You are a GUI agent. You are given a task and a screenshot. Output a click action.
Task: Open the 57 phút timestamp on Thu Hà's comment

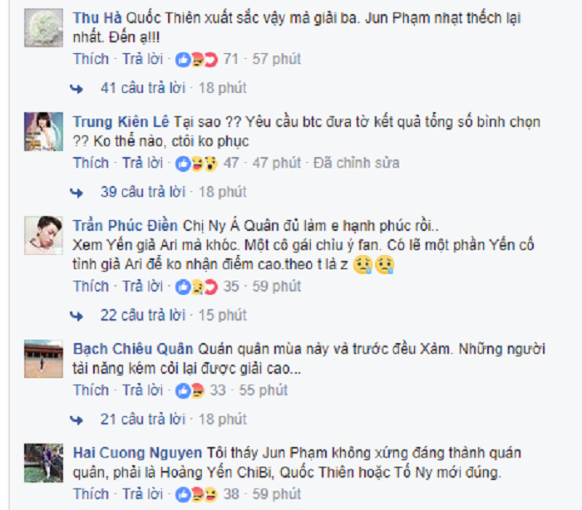click(x=277, y=59)
